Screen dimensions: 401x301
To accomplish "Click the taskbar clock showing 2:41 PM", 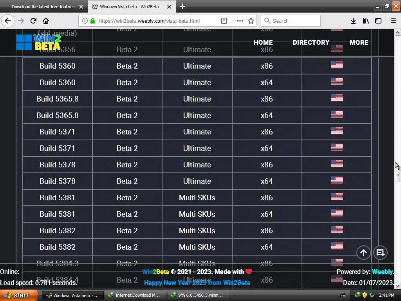I will click(x=387, y=296).
